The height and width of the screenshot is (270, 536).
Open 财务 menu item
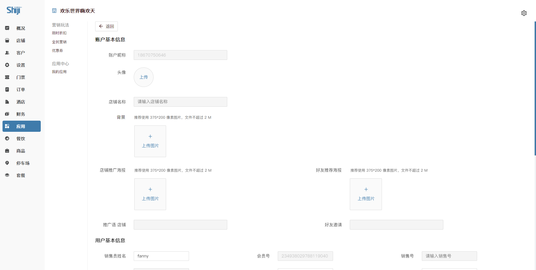[x=21, y=114]
